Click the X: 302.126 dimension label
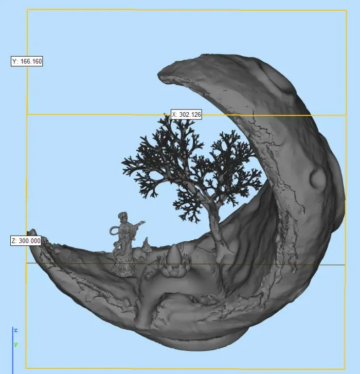Image resolution: width=360 pixels, height=374 pixels. [187, 115]
